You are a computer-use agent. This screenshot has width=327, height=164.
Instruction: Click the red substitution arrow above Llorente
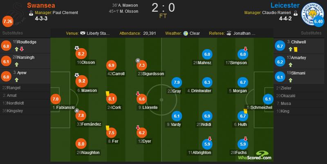138,94
